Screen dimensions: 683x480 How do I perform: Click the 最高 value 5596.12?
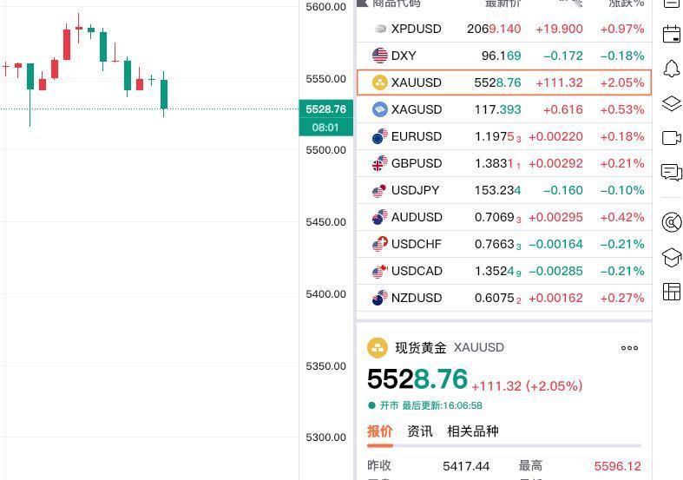[x=618, y=466]
